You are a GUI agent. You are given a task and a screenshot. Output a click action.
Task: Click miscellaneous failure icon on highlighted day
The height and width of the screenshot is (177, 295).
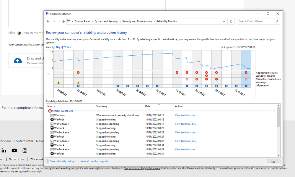coord(246,79)
